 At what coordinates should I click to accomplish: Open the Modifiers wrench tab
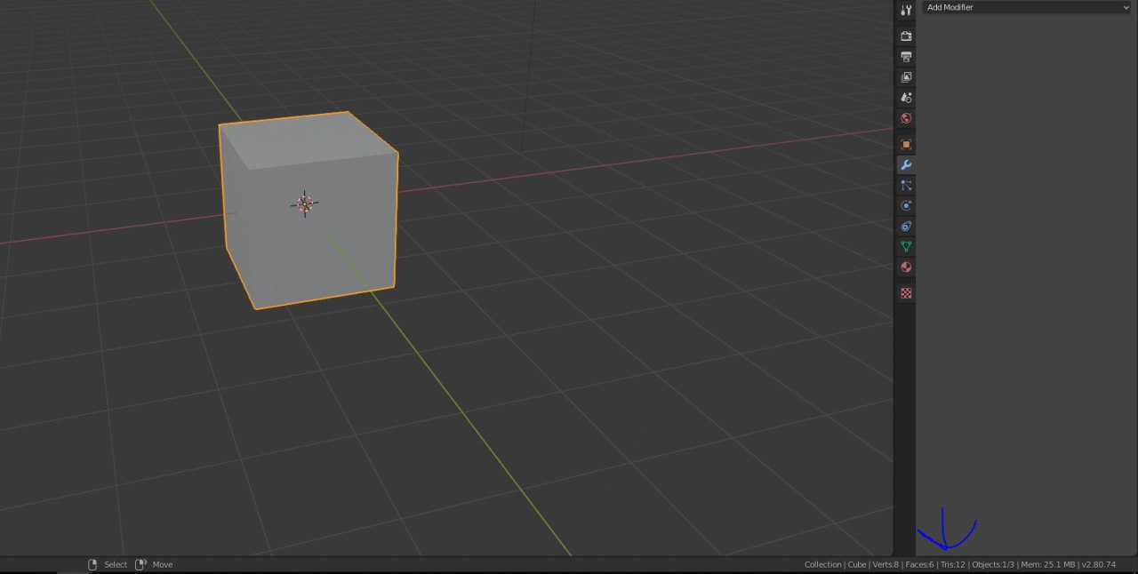[x=906, y=164]
